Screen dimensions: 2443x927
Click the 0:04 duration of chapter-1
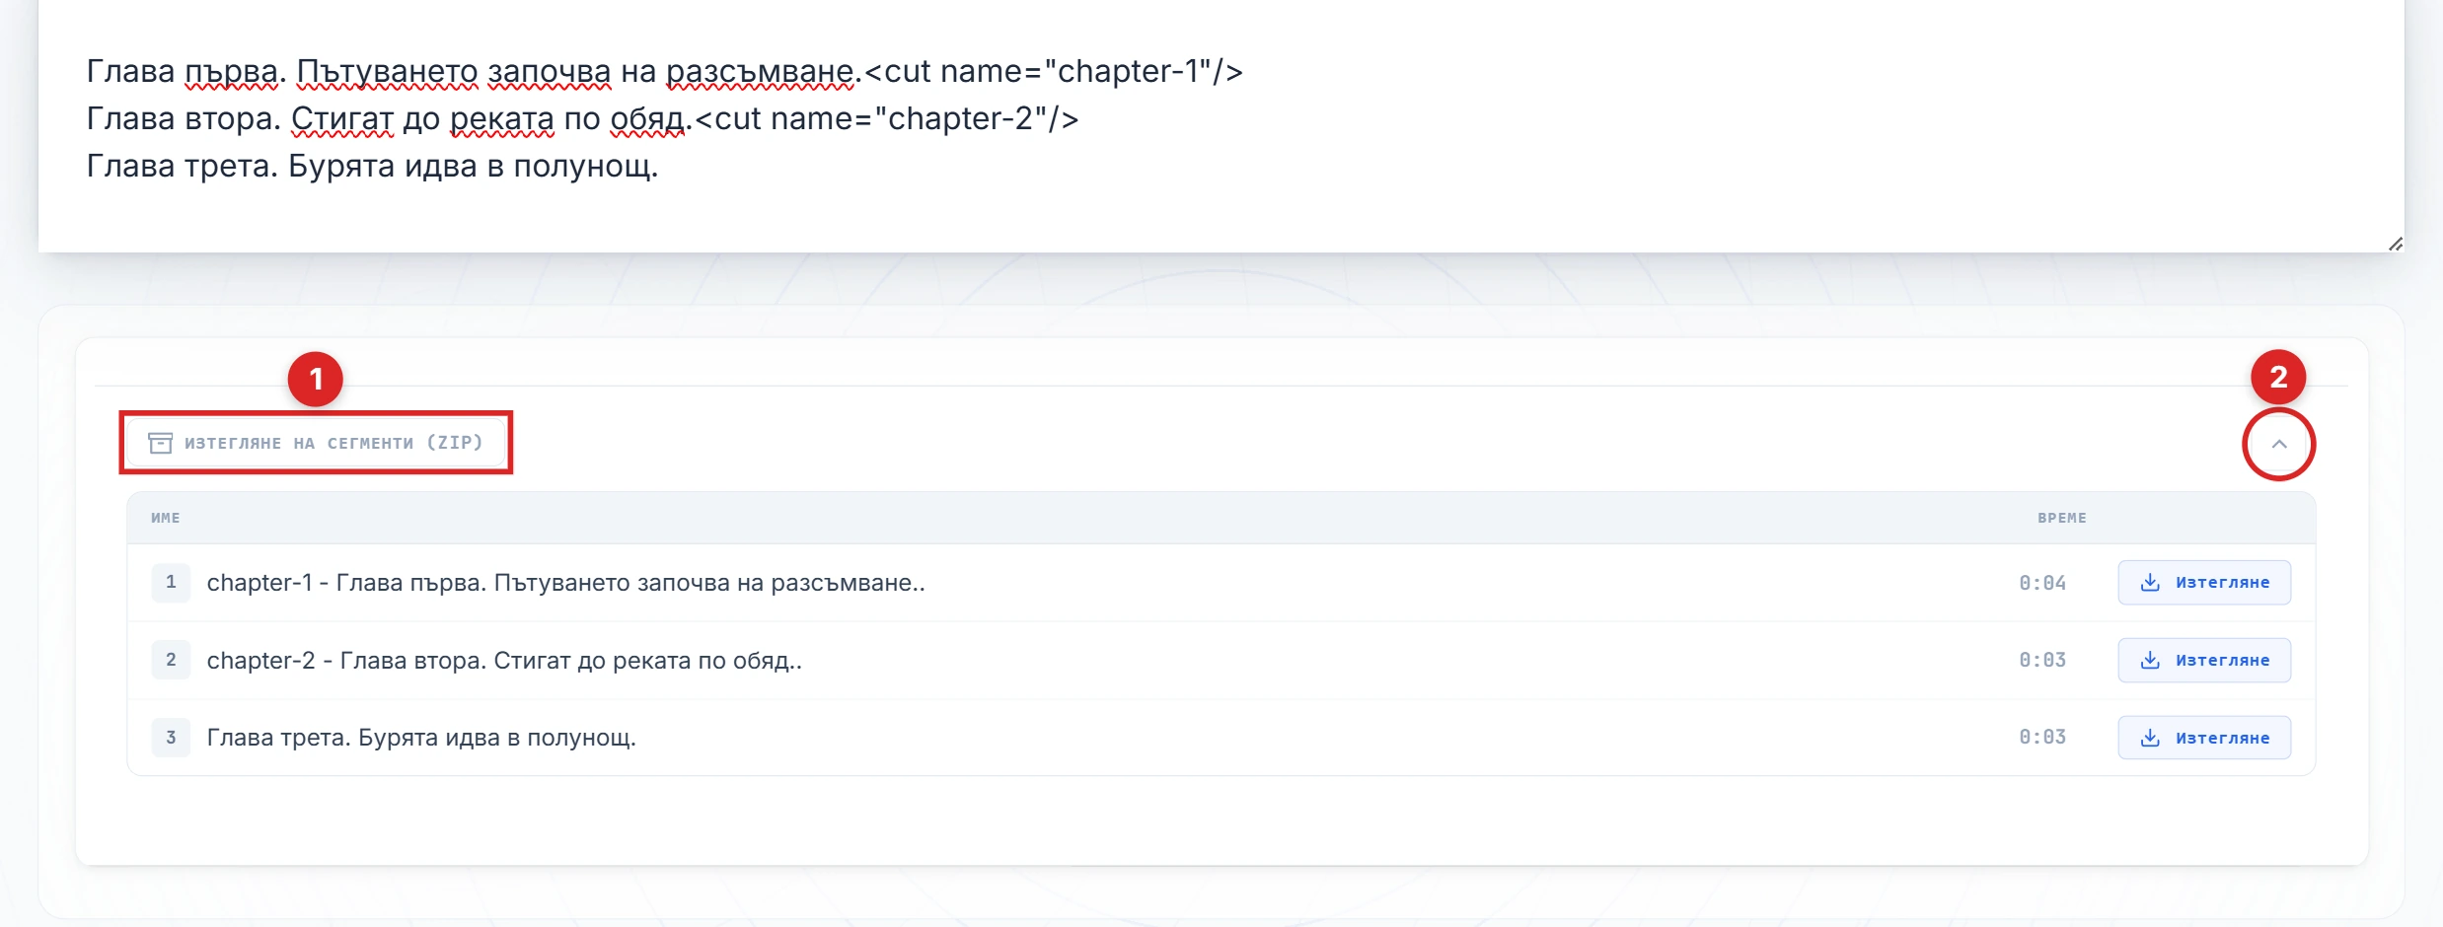[2041, 583]
